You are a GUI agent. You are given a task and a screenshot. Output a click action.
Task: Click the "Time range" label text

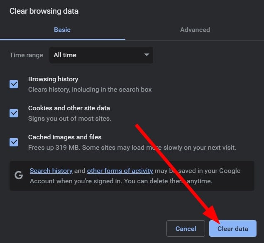26,55
